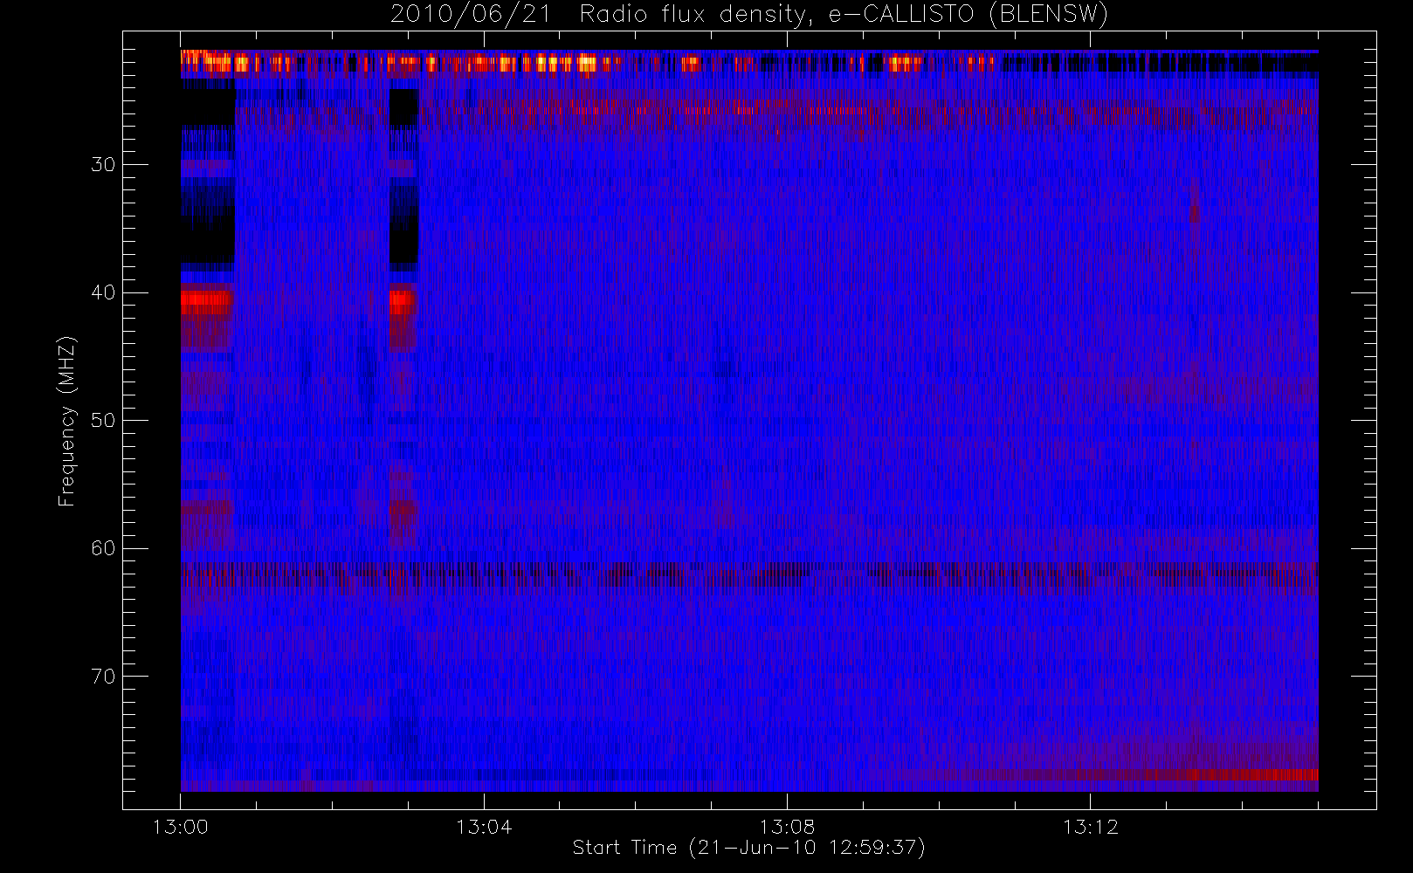1413x873 pixels.
Task: Click the 13:04 time tick label
Action: (484, 827)
